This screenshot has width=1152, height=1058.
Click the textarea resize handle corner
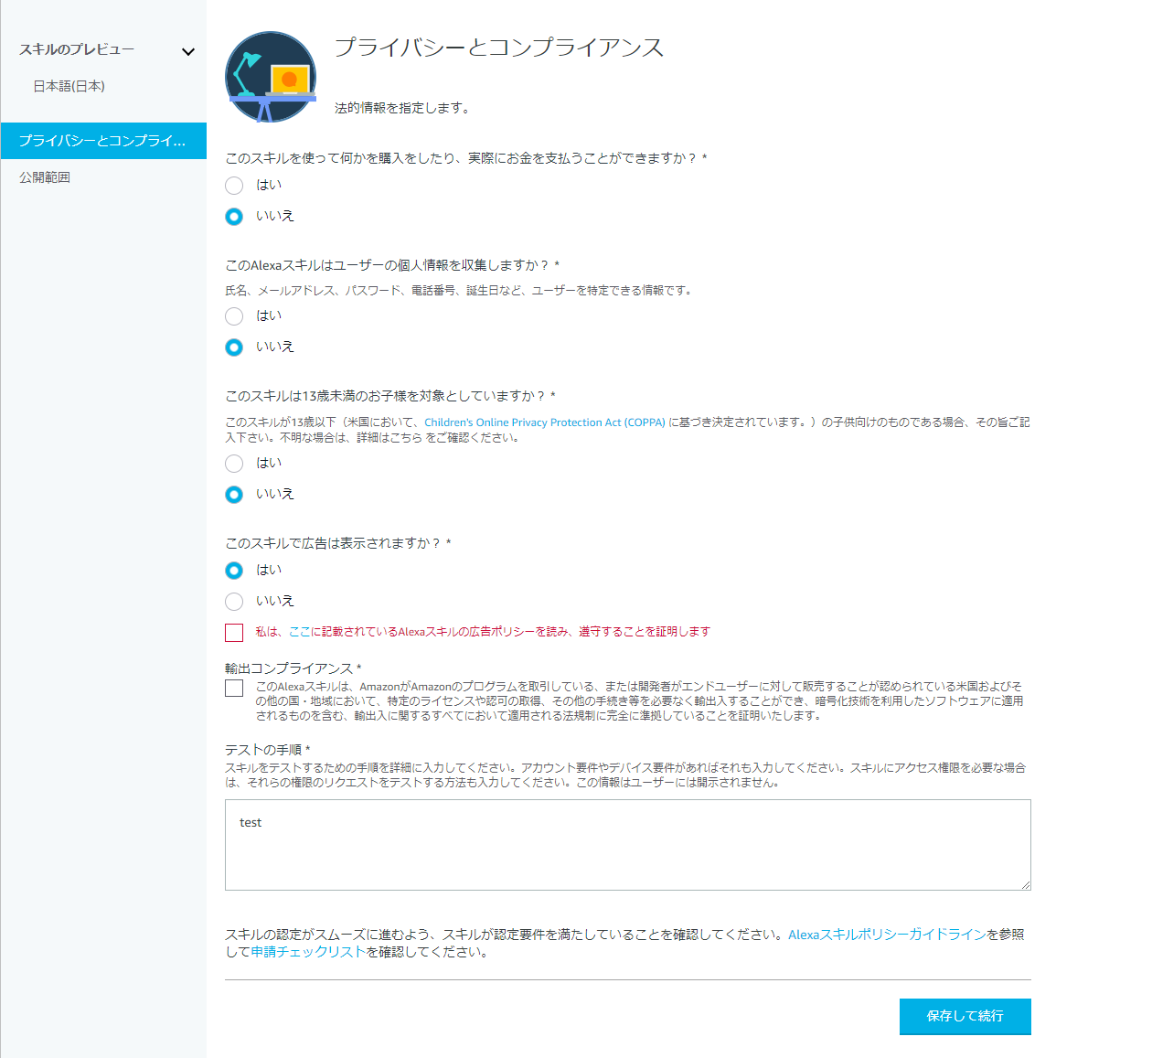[1026, 883]
